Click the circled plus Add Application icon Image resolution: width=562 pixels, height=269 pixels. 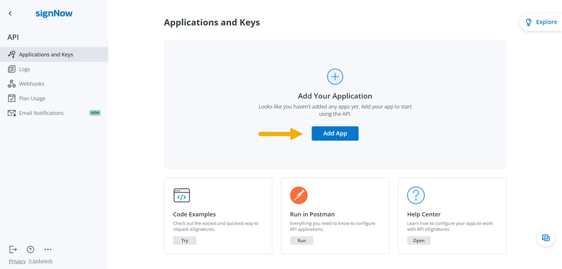coord(335,77)
